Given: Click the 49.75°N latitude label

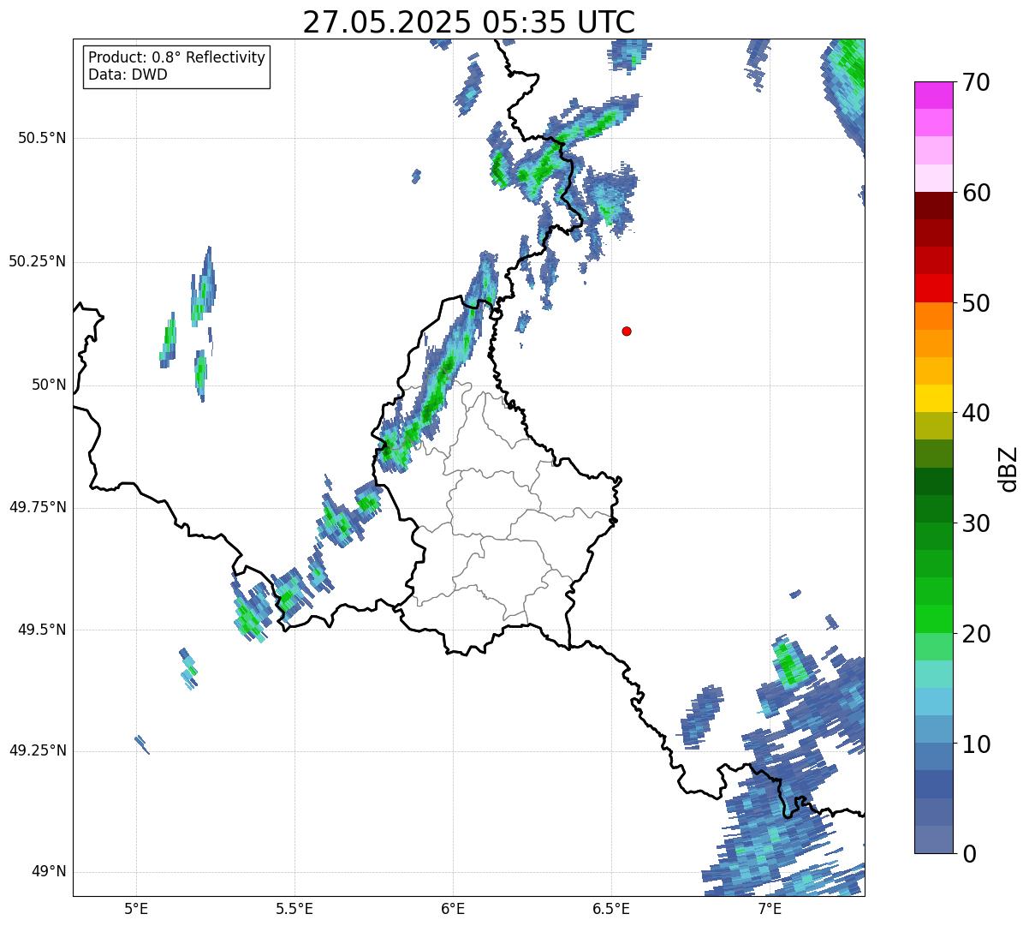Looking at the screenshot, I should (x=38, y=507).
